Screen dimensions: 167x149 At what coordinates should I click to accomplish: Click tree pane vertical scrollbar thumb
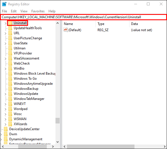(x=57, y=121)
